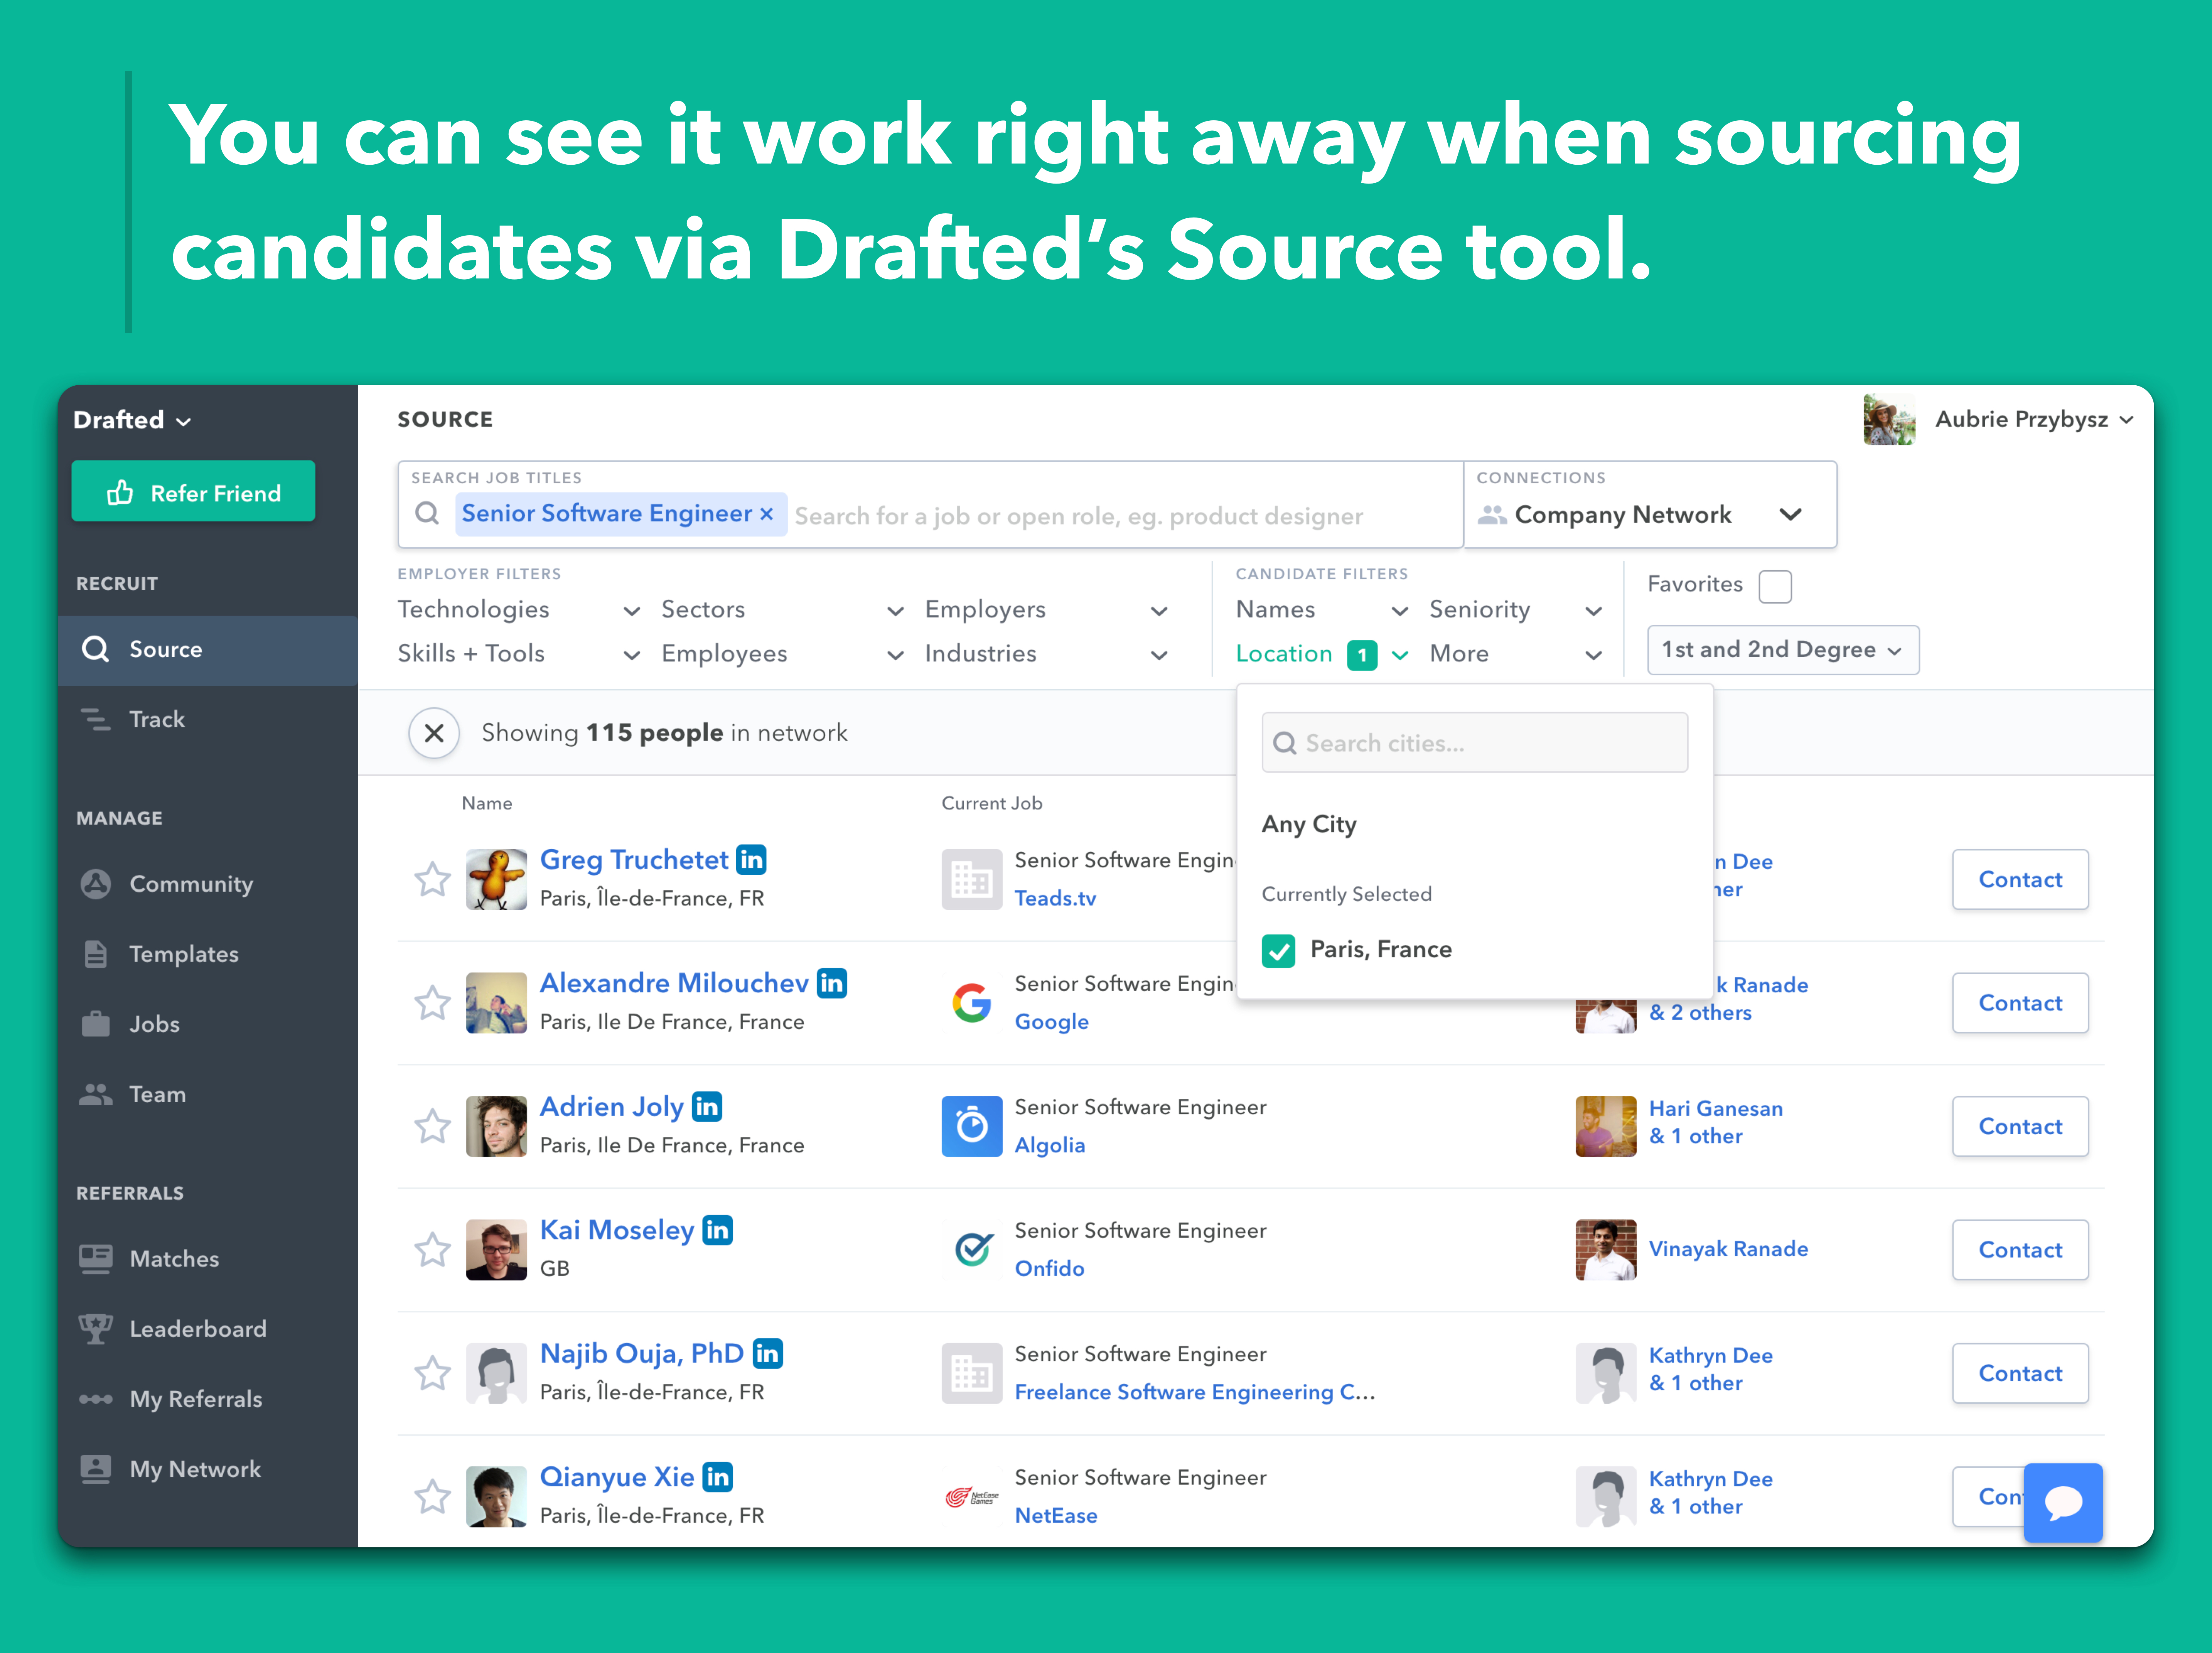This screenshot has width=2212, height=1653.
Task: Click the My Network icon
Action: tap(96, 1469)
